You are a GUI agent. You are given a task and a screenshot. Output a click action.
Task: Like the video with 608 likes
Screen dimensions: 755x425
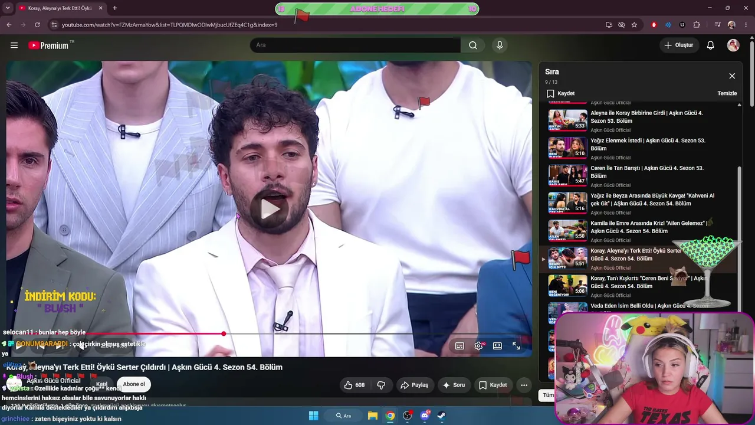[354, 385]
